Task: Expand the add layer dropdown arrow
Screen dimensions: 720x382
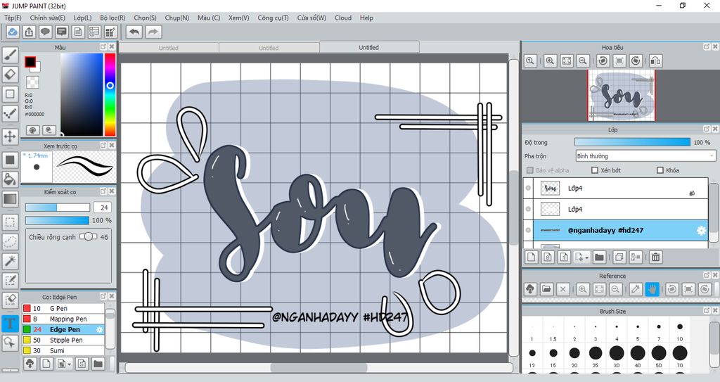Action: tap(587, 258)
